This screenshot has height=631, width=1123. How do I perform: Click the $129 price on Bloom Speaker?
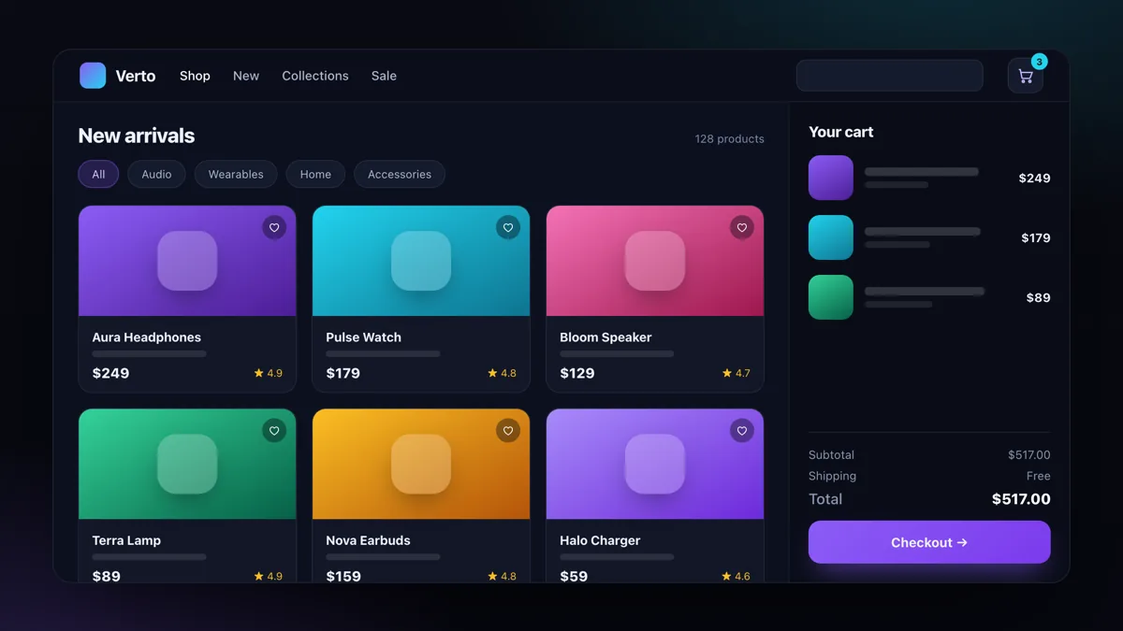(577, 373)
